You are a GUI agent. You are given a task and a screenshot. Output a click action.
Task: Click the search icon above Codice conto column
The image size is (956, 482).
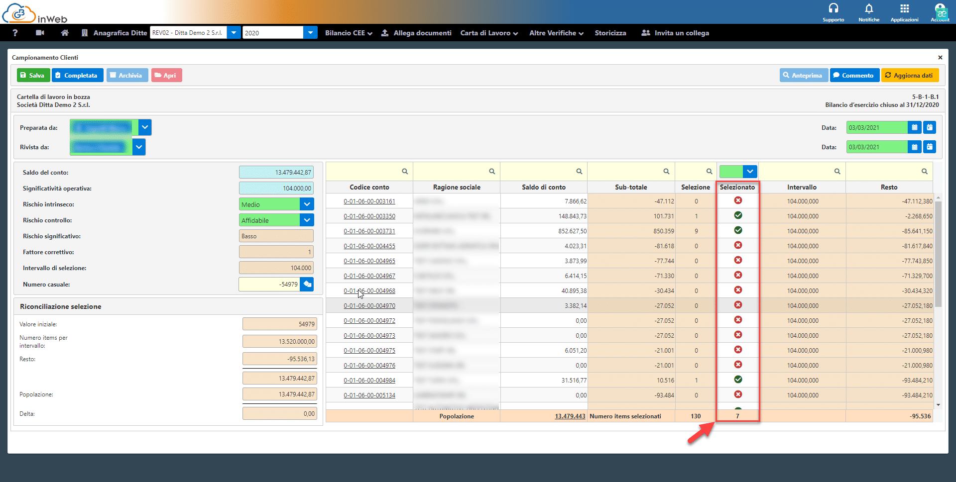405,172
